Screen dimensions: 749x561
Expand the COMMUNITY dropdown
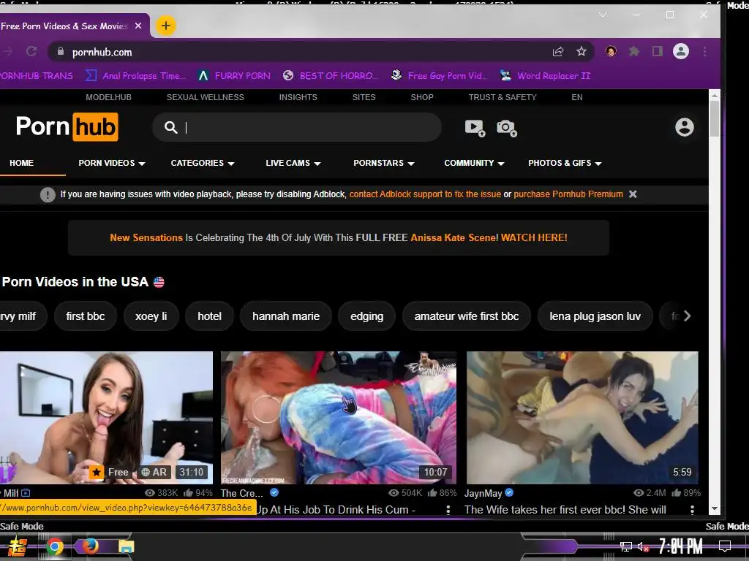pyautogui.click(x=474, y=163)
